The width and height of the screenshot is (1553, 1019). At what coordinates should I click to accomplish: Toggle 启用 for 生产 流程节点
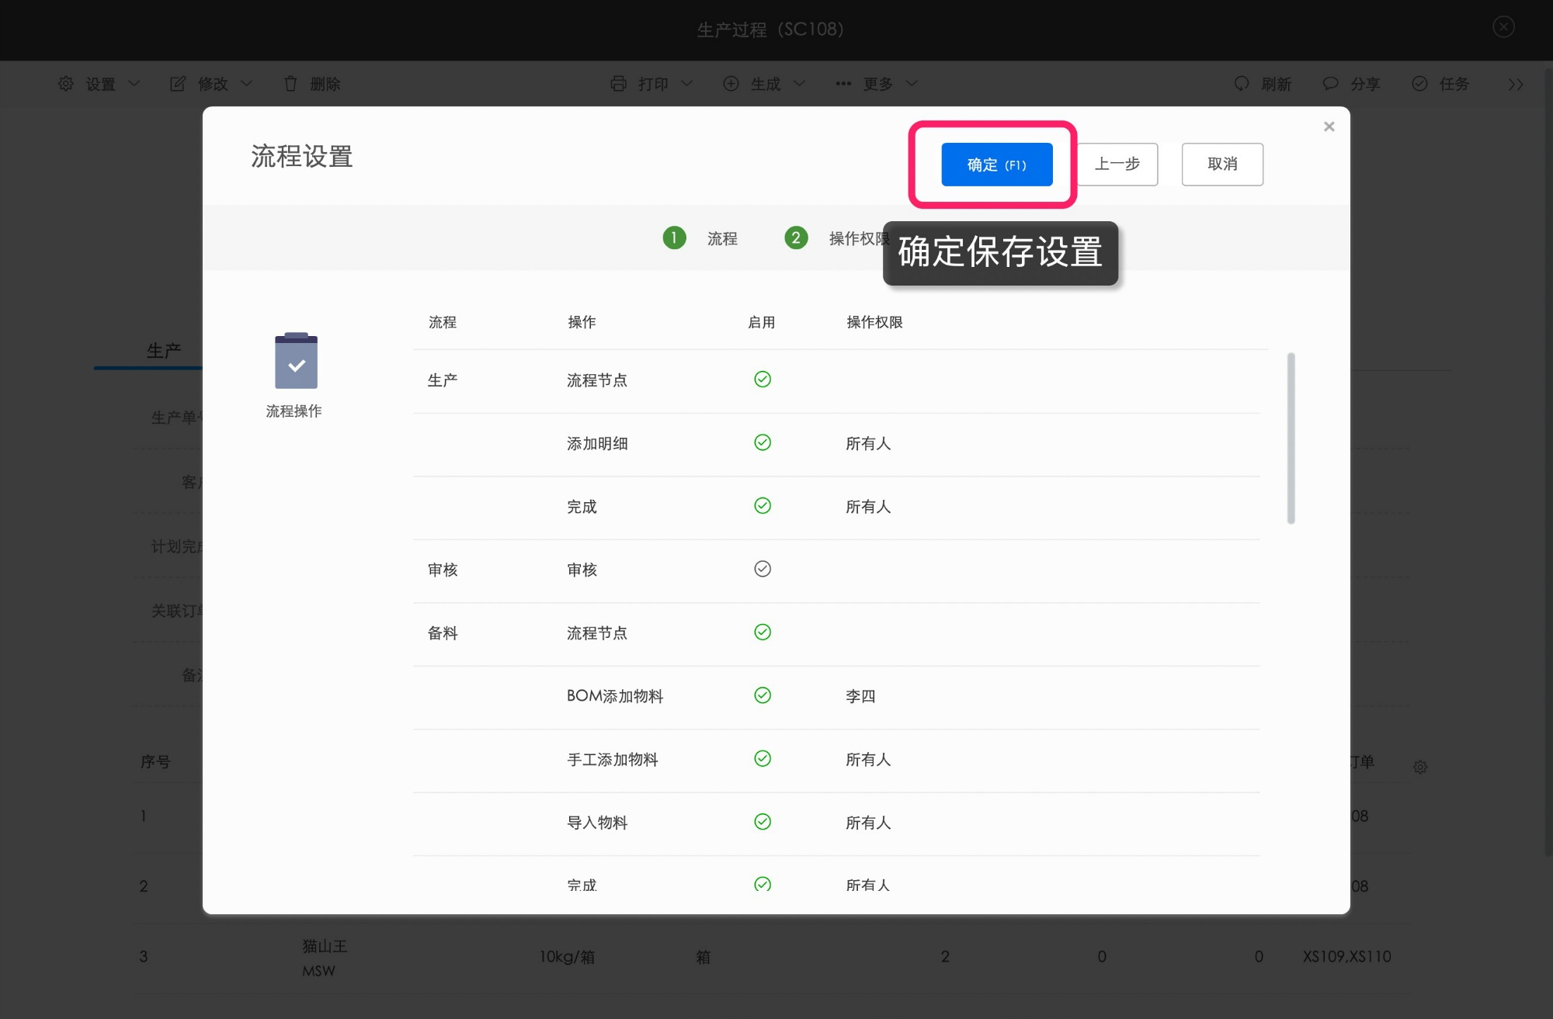(x=763, y=380)
